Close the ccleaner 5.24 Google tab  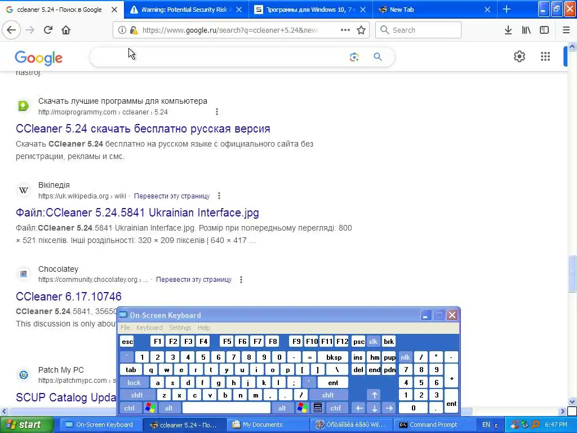[114, 10]
